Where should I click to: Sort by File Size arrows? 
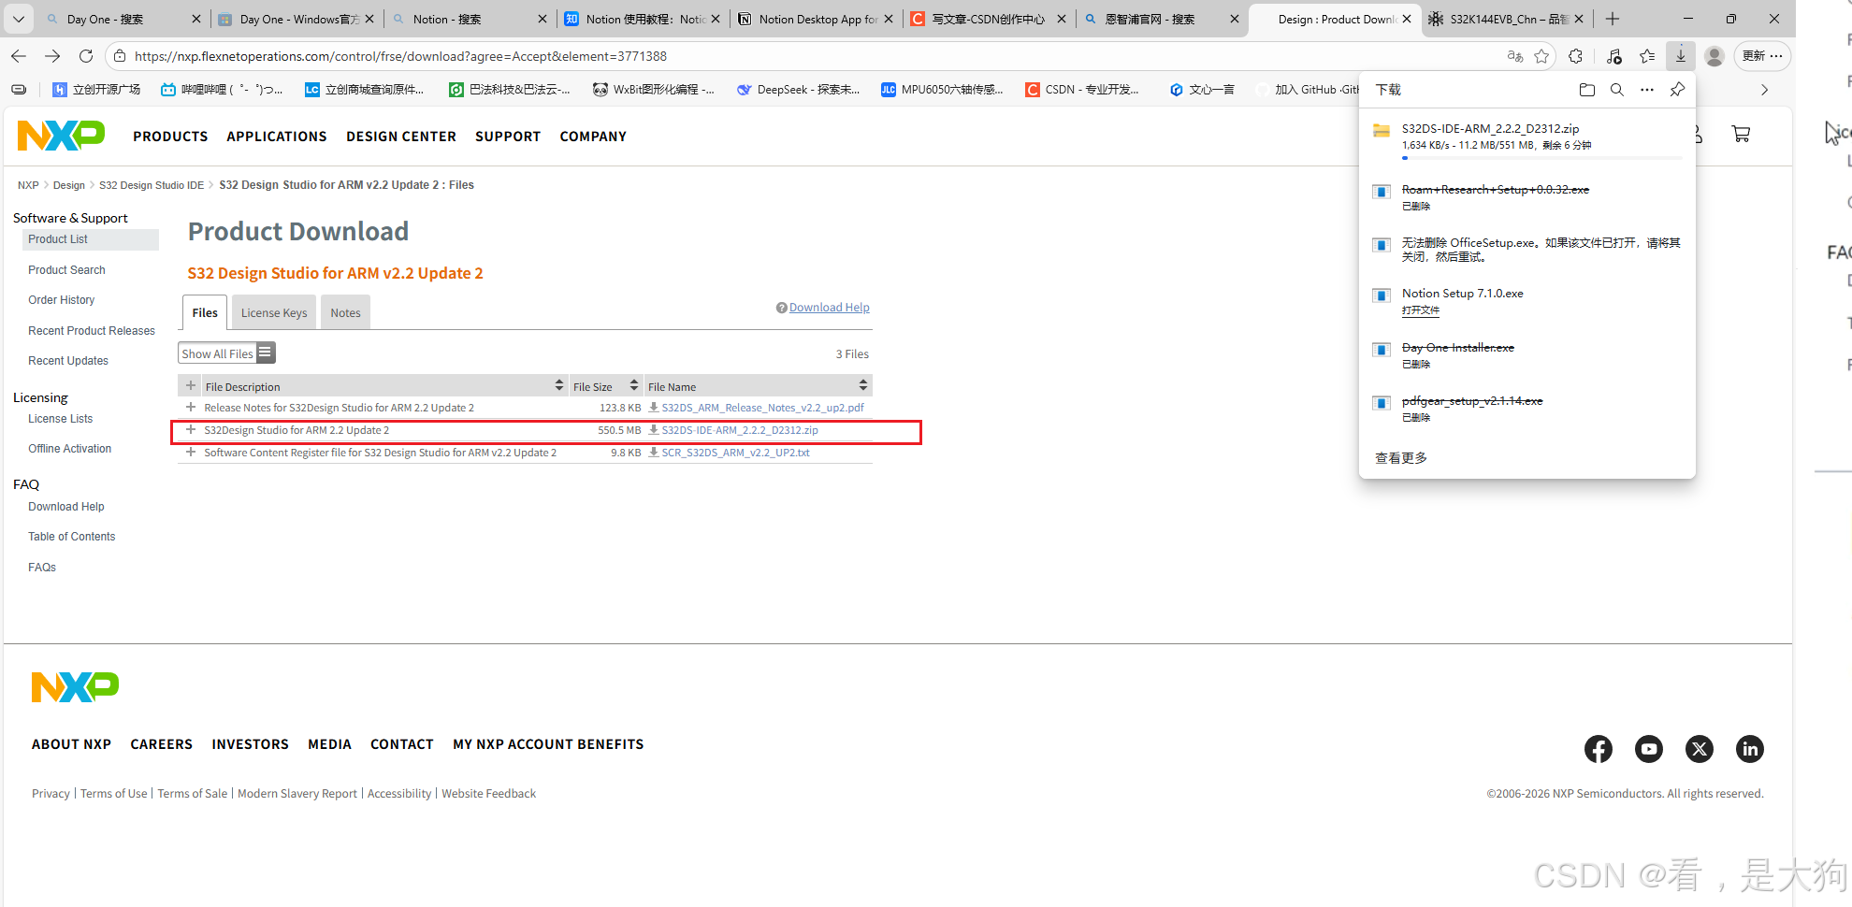[634, 385]
